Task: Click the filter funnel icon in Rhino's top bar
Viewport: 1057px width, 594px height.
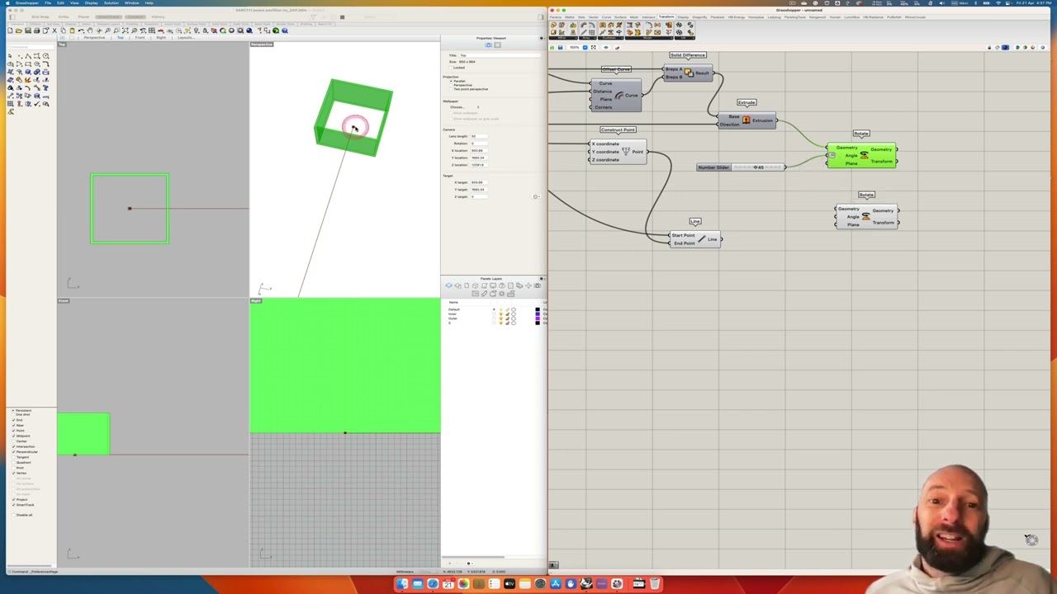Action: click(313, 17)
